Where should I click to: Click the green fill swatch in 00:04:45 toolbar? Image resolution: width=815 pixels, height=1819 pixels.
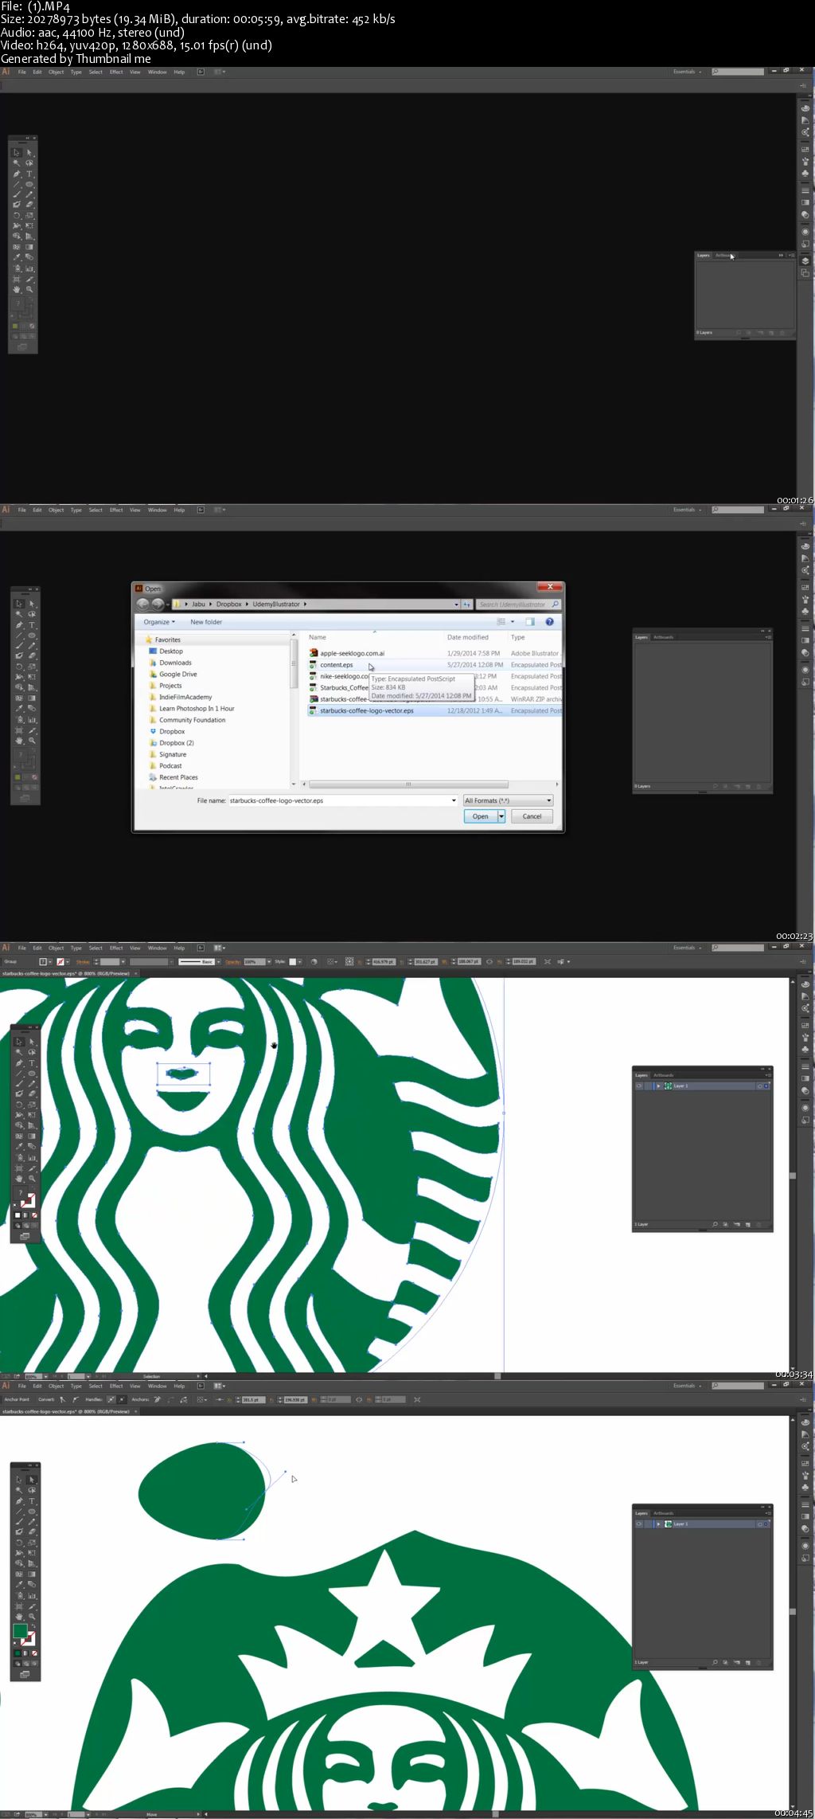pos(20,1631)
